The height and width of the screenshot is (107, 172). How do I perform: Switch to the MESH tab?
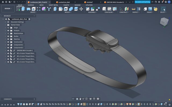coord(41,5)
